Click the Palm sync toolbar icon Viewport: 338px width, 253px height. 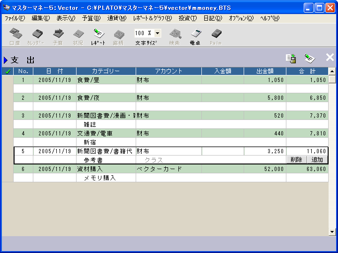216,36
